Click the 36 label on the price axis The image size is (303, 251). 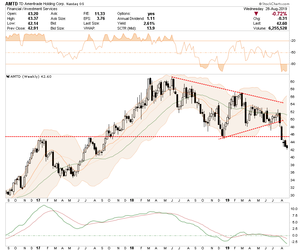tap(292, 173)
